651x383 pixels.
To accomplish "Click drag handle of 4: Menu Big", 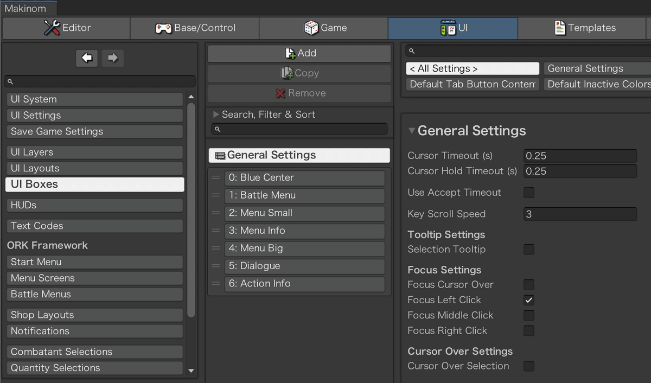I will point(215,248).
